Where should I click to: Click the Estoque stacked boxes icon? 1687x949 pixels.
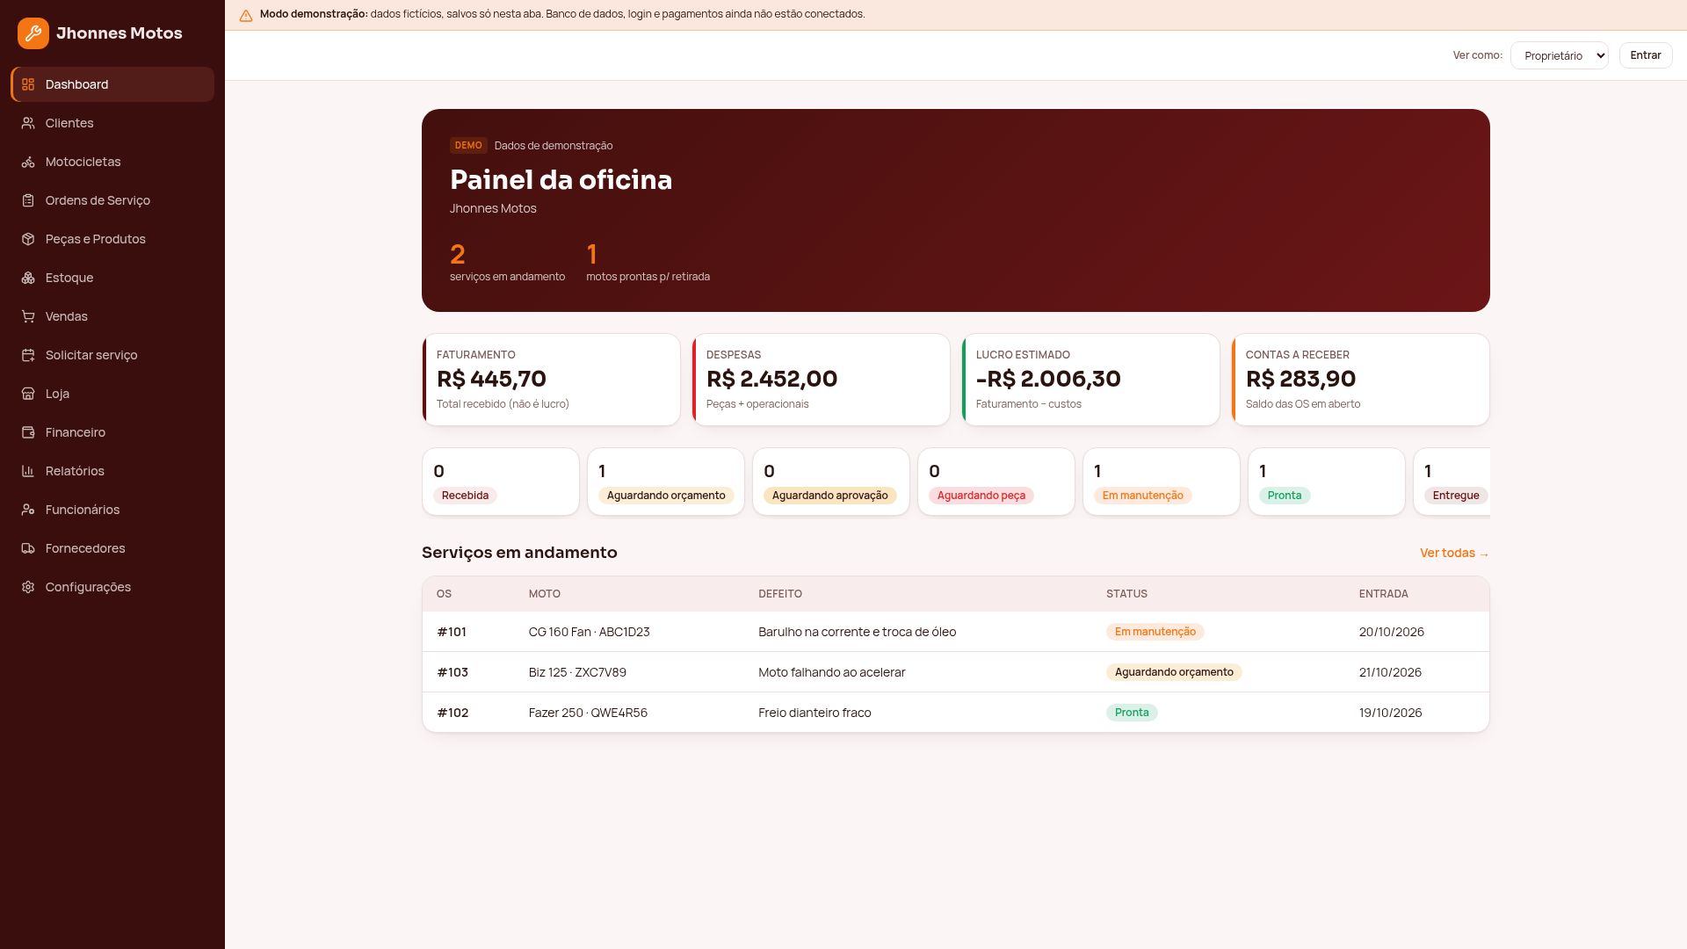tap(28, 278)
